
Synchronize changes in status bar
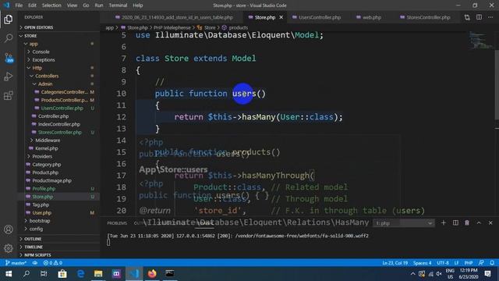35,263
